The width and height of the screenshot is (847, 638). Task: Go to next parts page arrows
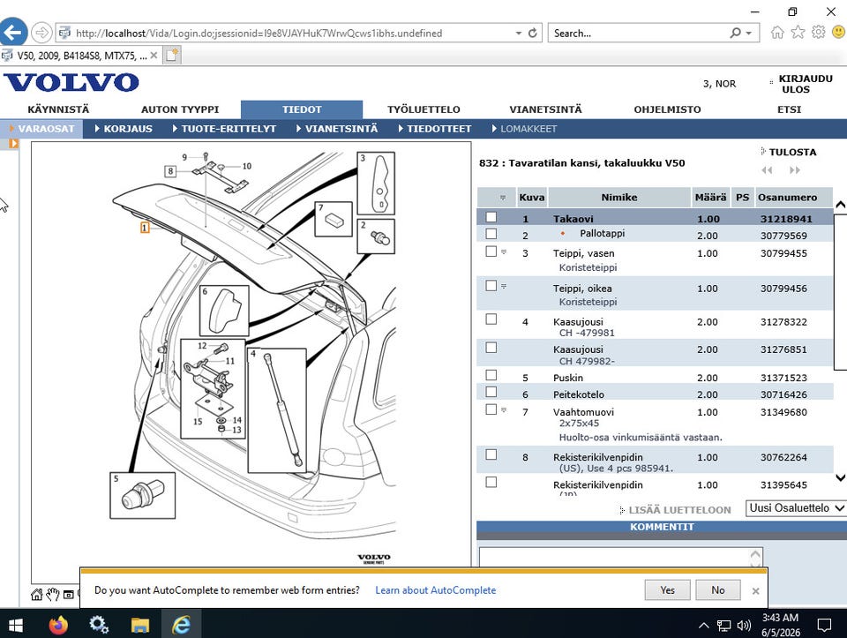(795, 170)
